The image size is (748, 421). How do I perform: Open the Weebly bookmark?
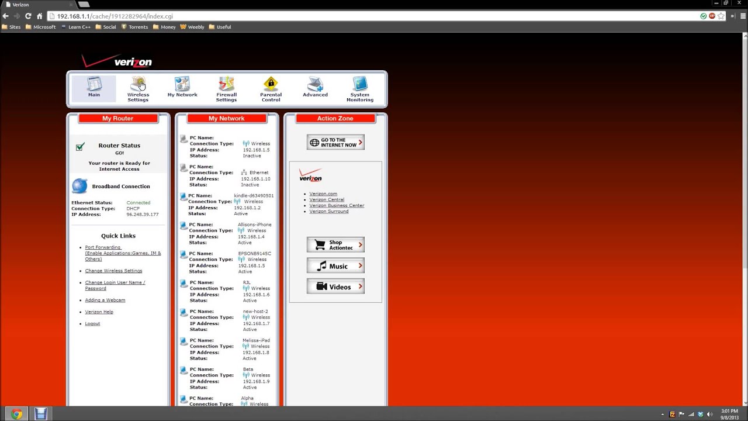[x=192, y=27]
